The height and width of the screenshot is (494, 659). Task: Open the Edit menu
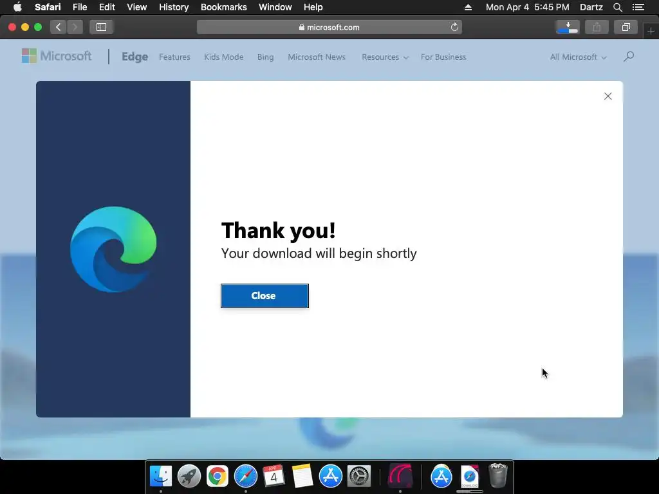(x=107, y=7)
